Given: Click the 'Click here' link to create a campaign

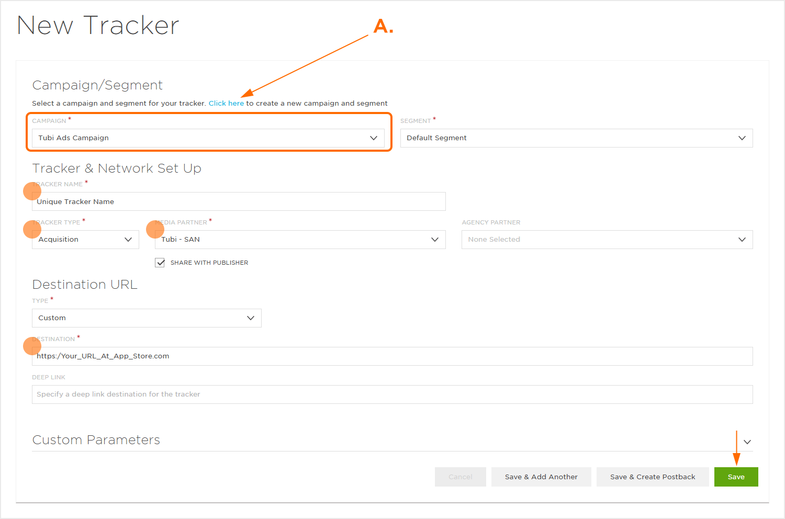Looking at the screenshot, I should [x=226, y=103].
